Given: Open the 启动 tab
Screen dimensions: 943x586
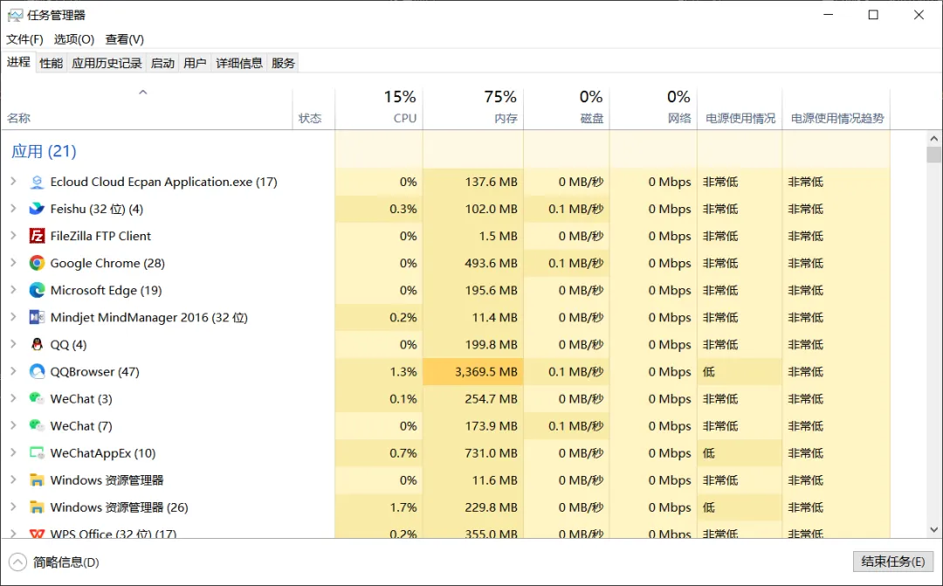Looking at the screenshot, I should point(162,63).
